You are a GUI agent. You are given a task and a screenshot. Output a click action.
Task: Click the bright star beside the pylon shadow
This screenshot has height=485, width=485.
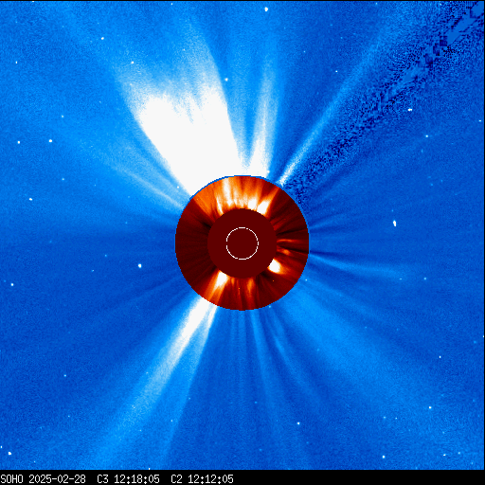(x=410, y=110)
